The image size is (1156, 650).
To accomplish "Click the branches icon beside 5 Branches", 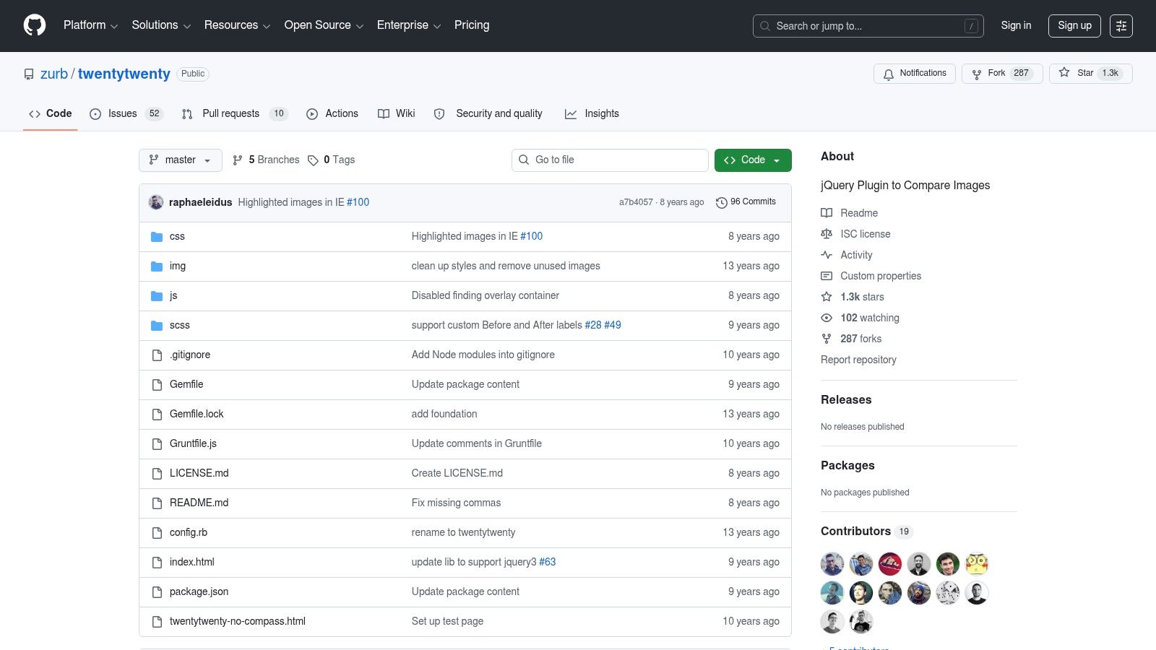I will coord(238,160).
